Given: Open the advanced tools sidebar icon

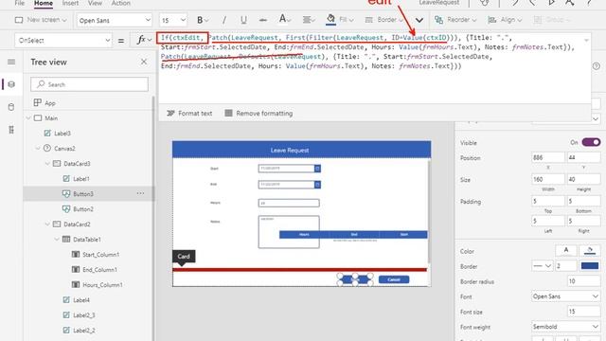Looking at the screenshot, I should click(x=11, y=130).
